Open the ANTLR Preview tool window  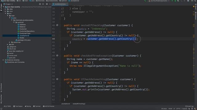pos(49,106)
